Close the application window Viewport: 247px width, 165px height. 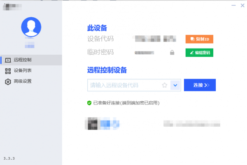click(x=242, y=5)
